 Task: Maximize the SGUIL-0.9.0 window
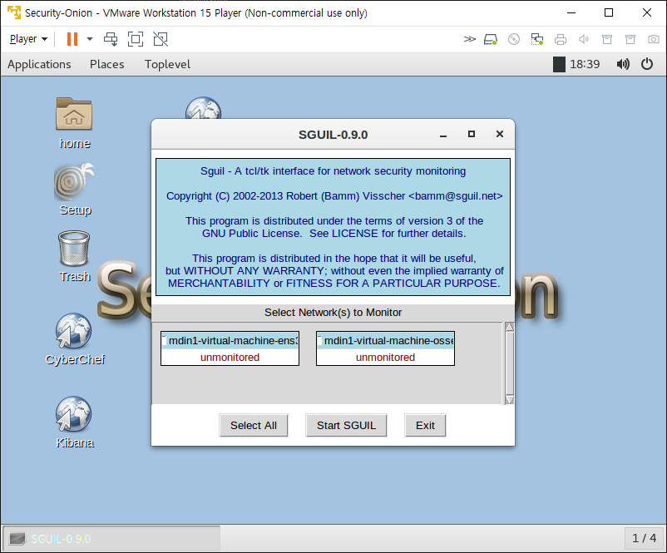(472, 134)
